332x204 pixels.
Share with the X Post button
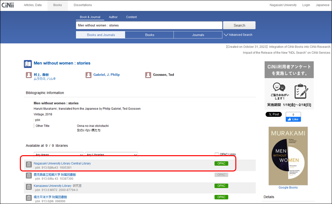tap(273, 114)
